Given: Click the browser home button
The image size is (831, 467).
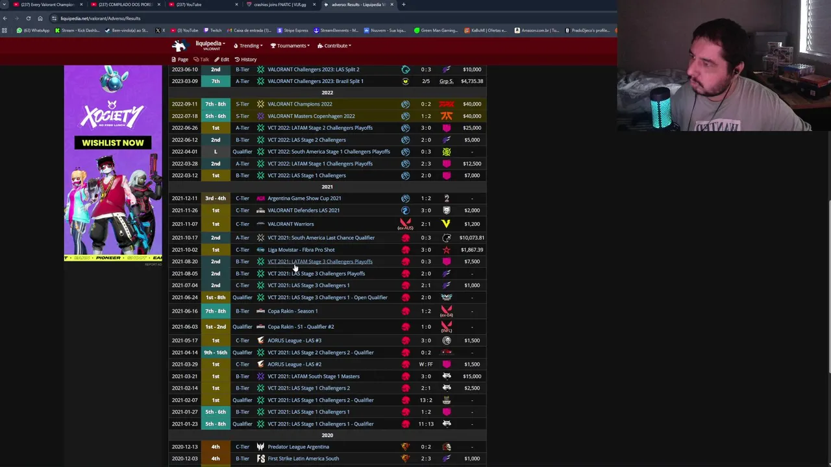Looking at the screenshot, I should [x=40, y=18].
